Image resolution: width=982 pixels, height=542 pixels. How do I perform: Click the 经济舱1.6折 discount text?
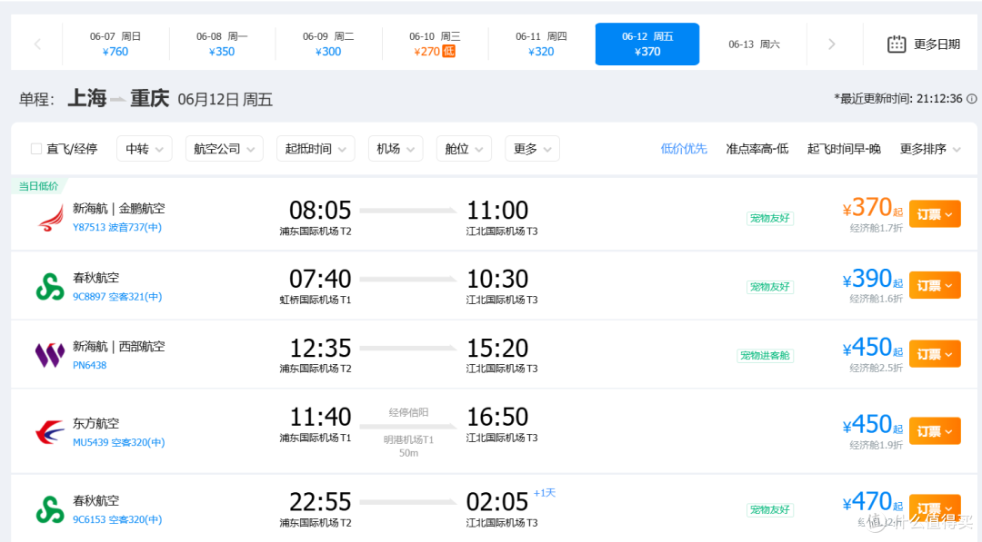point(876,299)
